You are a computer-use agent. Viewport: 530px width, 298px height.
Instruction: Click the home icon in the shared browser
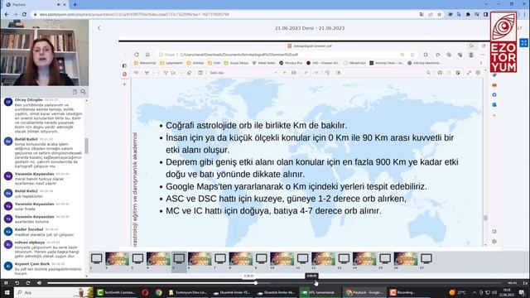pyautogui.click(x=147, y=55)
